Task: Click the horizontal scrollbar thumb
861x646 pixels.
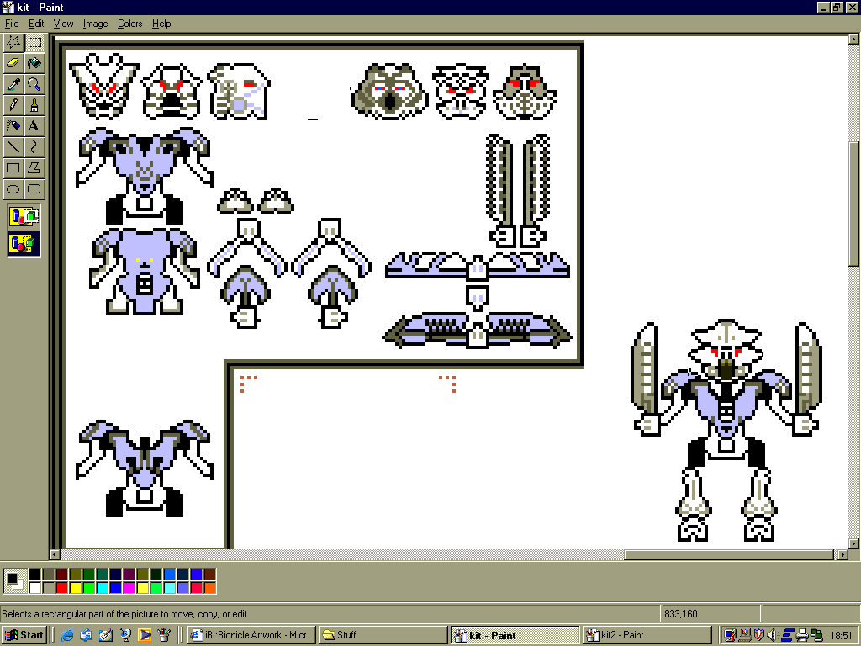Action: [729, 555]
